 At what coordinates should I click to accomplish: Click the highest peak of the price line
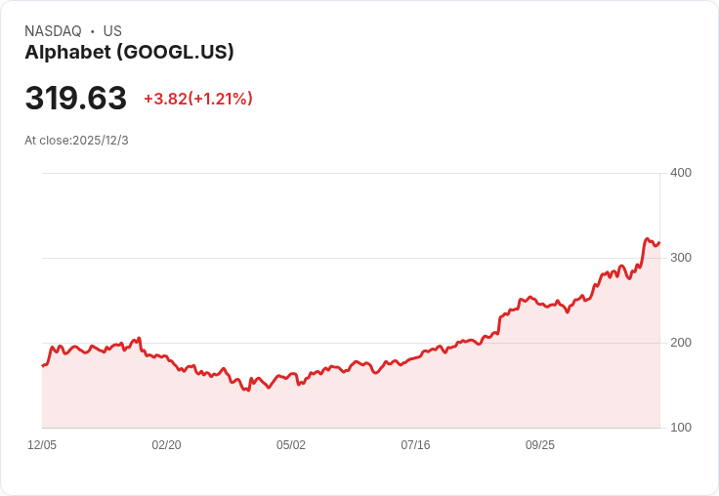pyautogui.click(x=647, y=238)
